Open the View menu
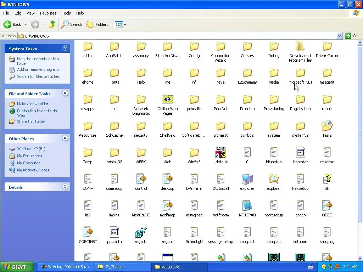 click(30, 13)
